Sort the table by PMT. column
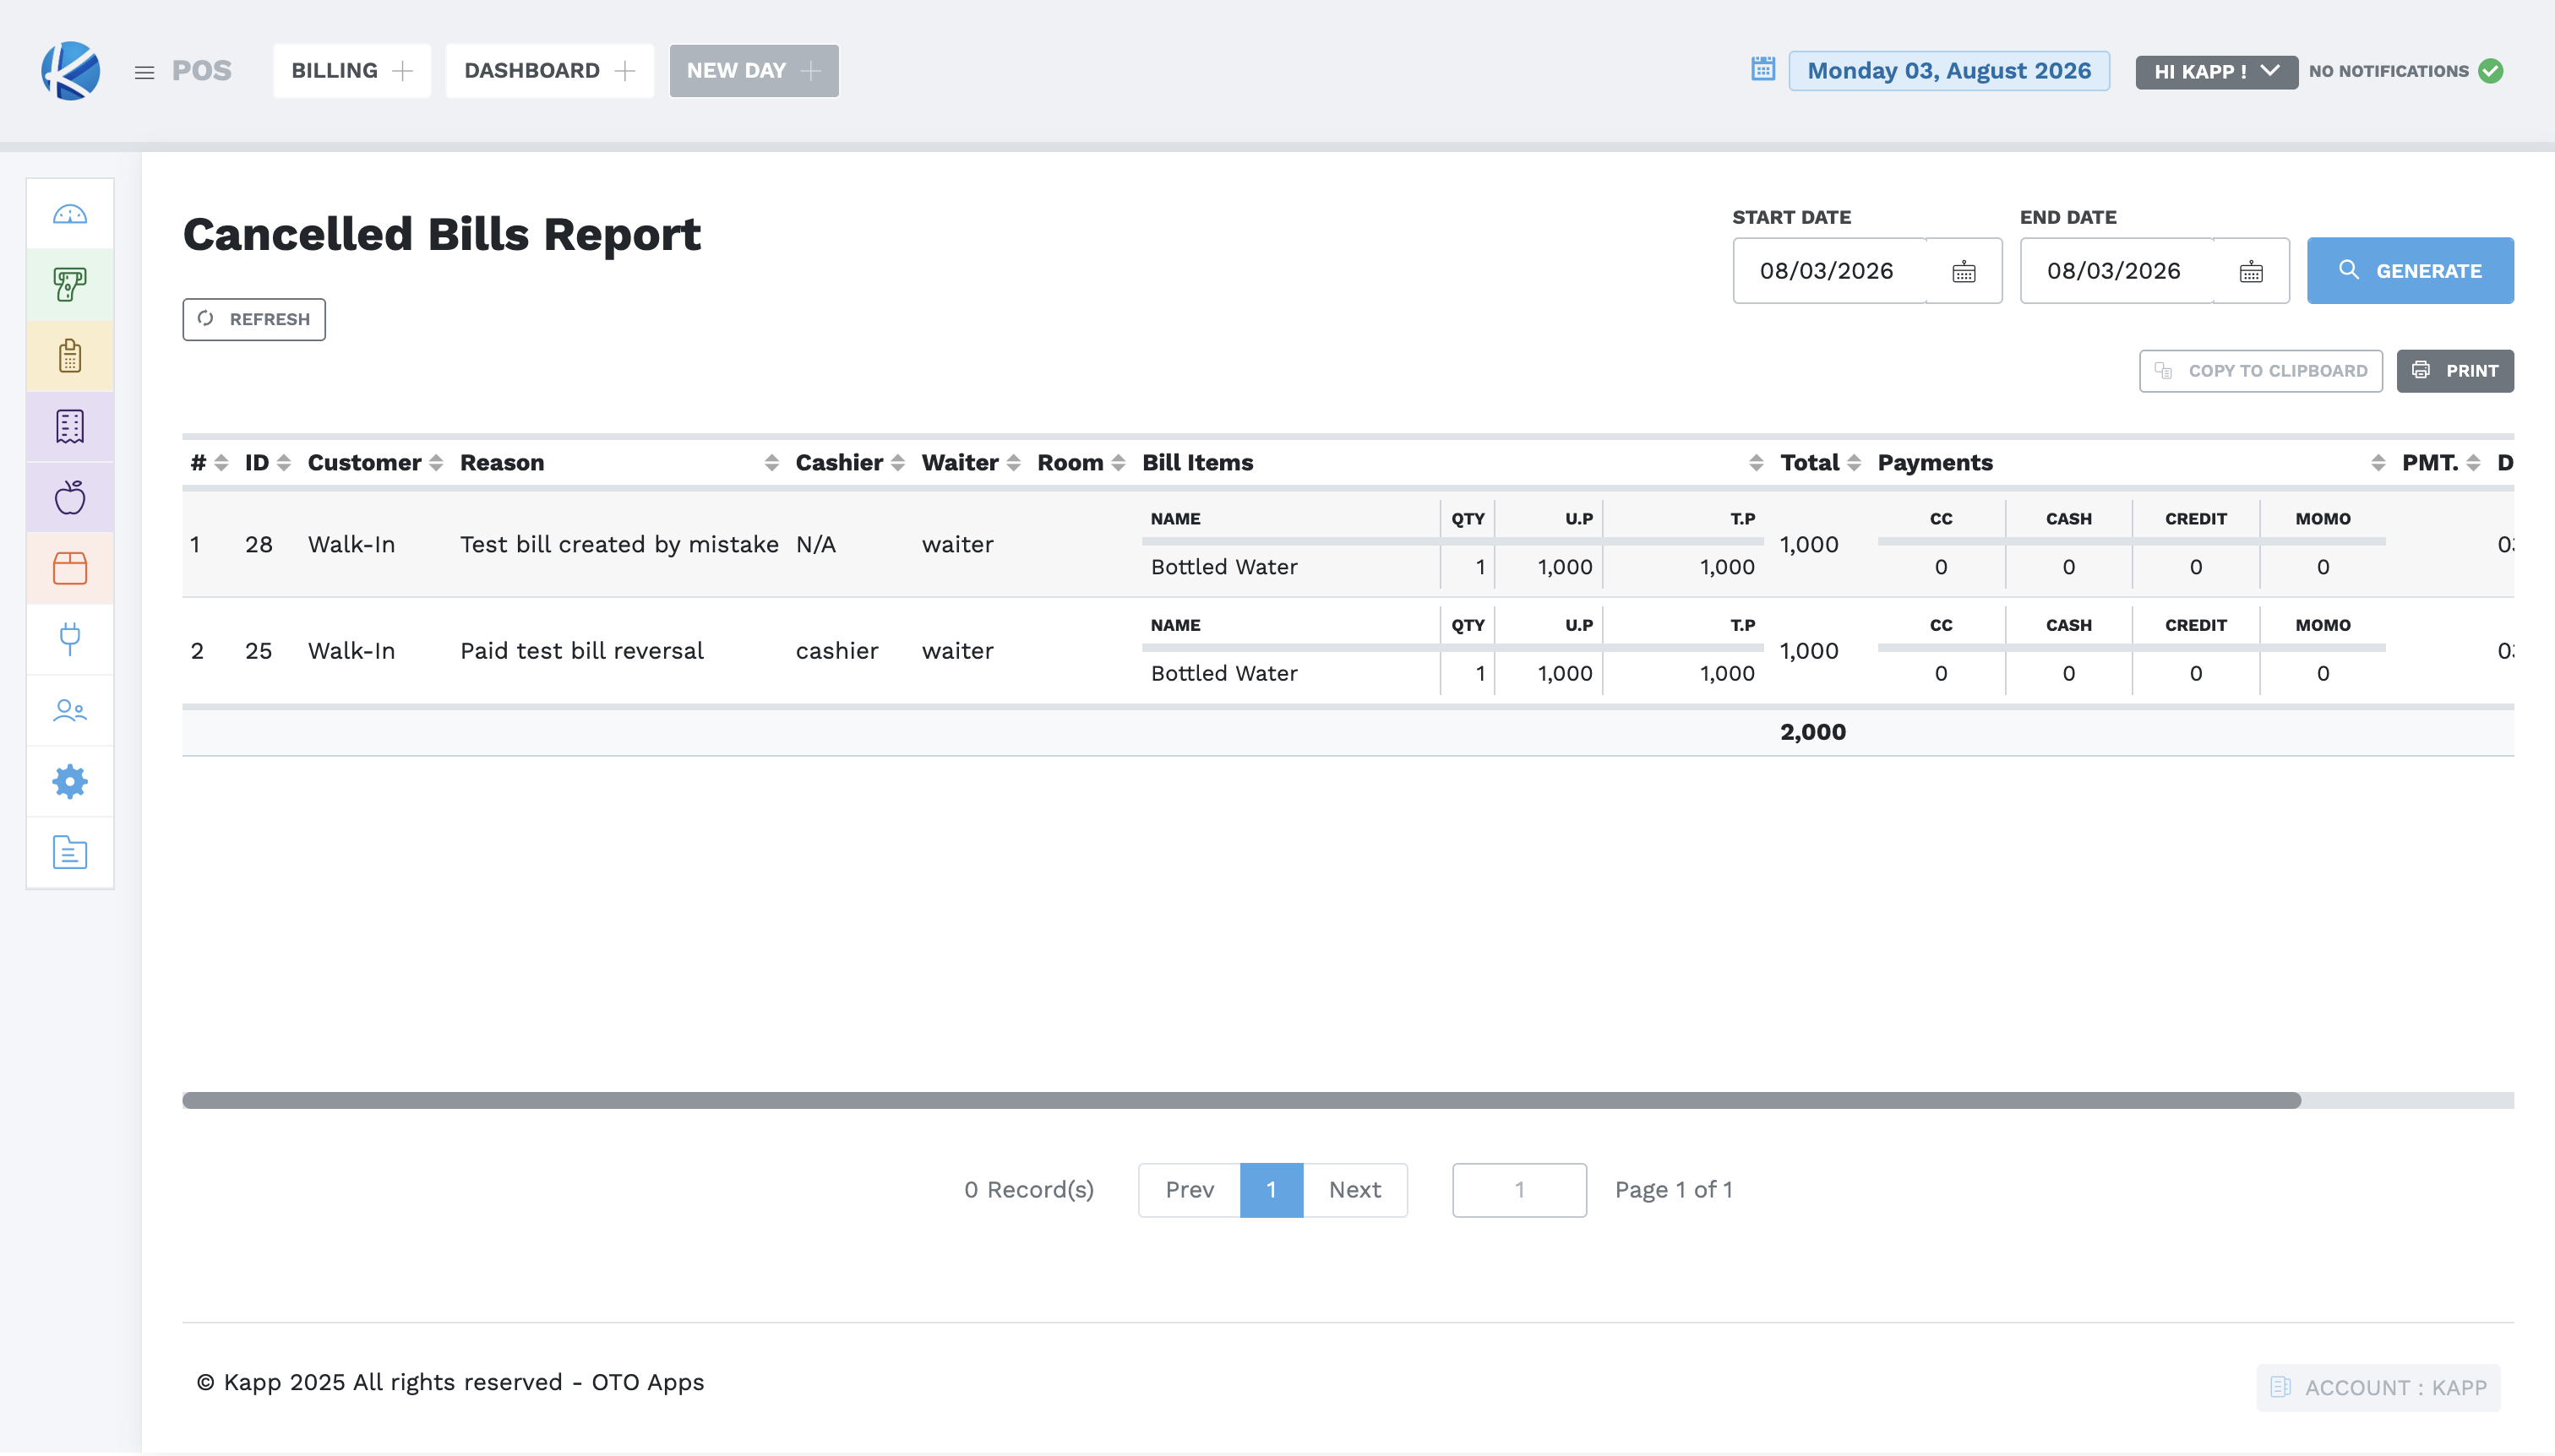 click(2473, 463)
